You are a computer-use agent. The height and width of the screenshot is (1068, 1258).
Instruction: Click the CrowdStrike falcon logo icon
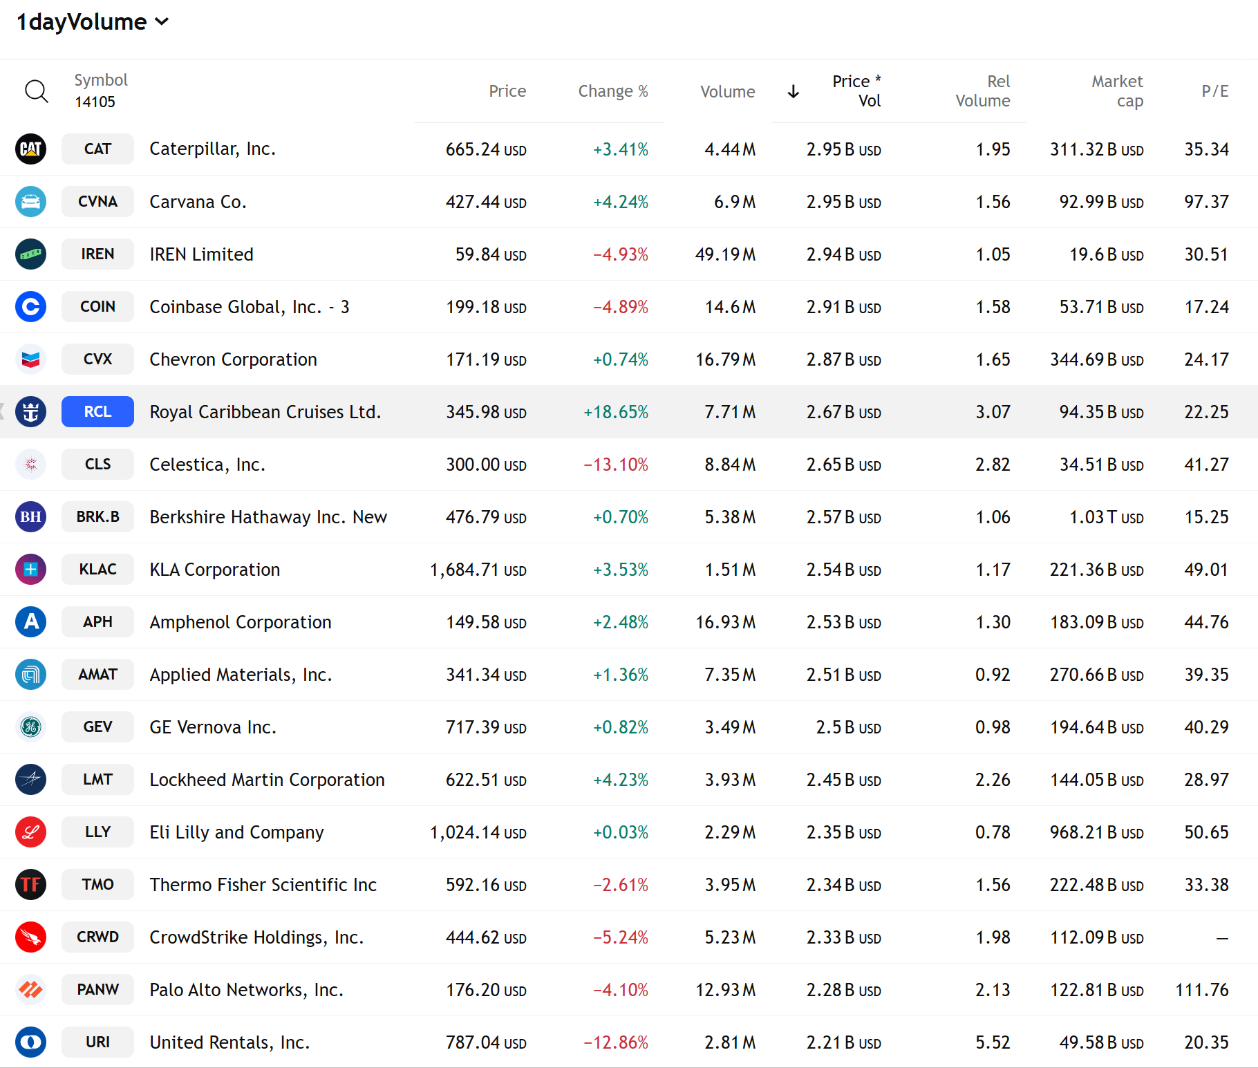31,937
